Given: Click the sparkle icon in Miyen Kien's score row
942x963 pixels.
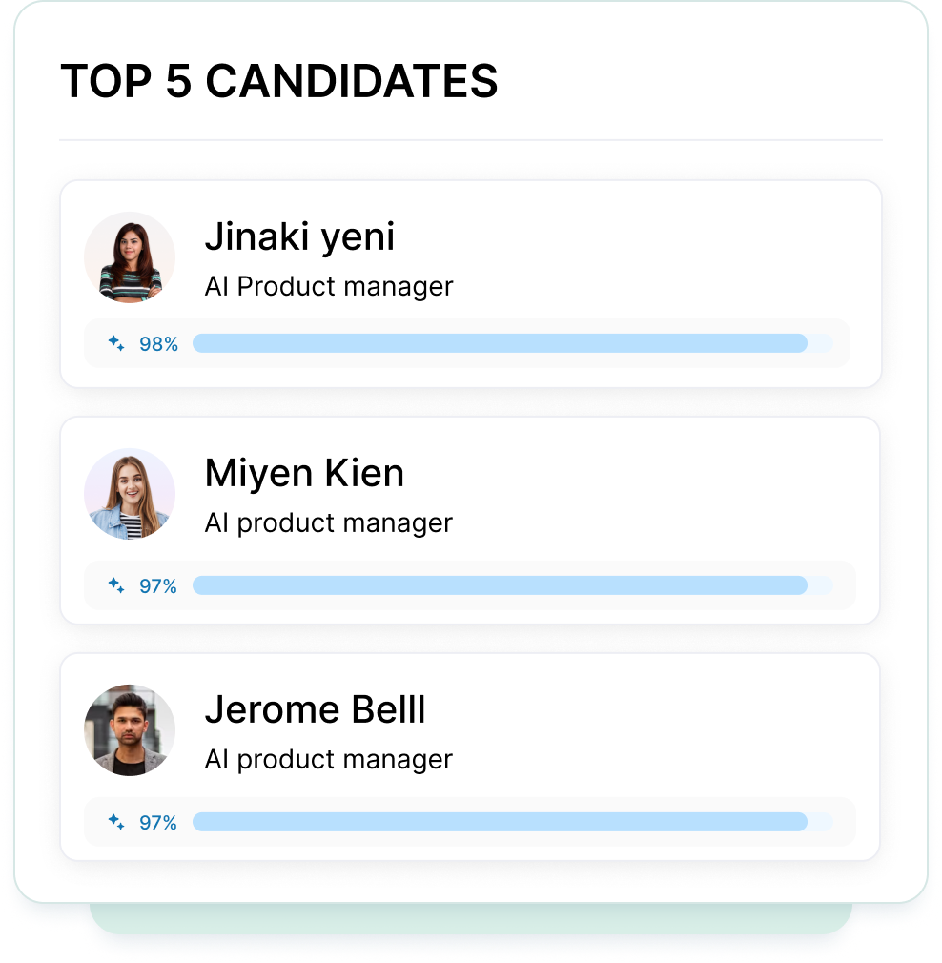Looking at the screenshot, I should [116, 585].
